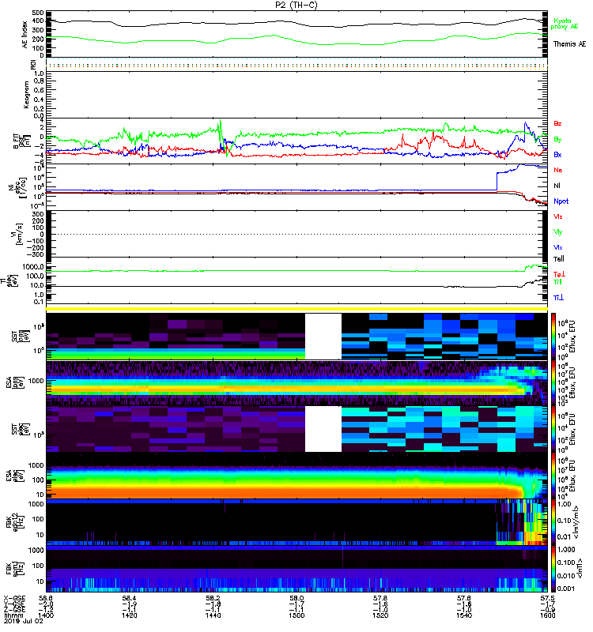Click the 1420 time tick label

click(129, 615)
